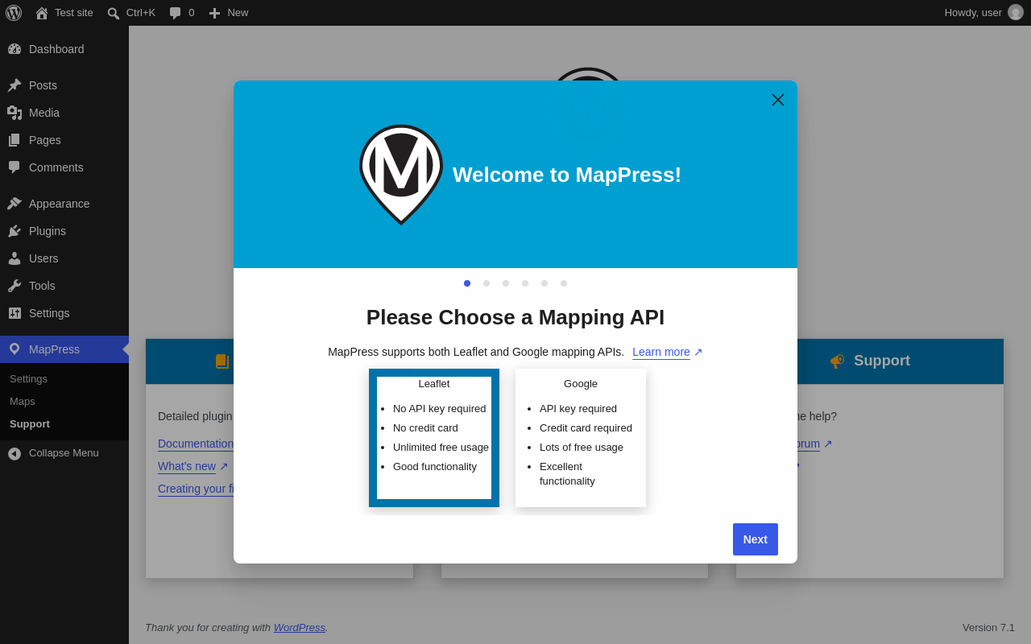Open the Posts menu
Viewport: 1031px width, 644px height.
coord(64,85)
